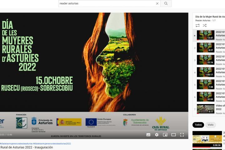225x150 pixels.
Task: Play the 3:17 playlist video
Action: point(206,109)
